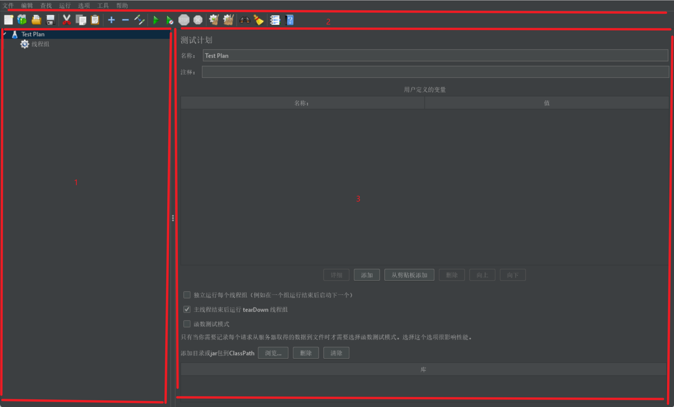This screenshot has width=674, height=407.
Task: Click the Cut scissors icon
Action: [x=67, y=20]
